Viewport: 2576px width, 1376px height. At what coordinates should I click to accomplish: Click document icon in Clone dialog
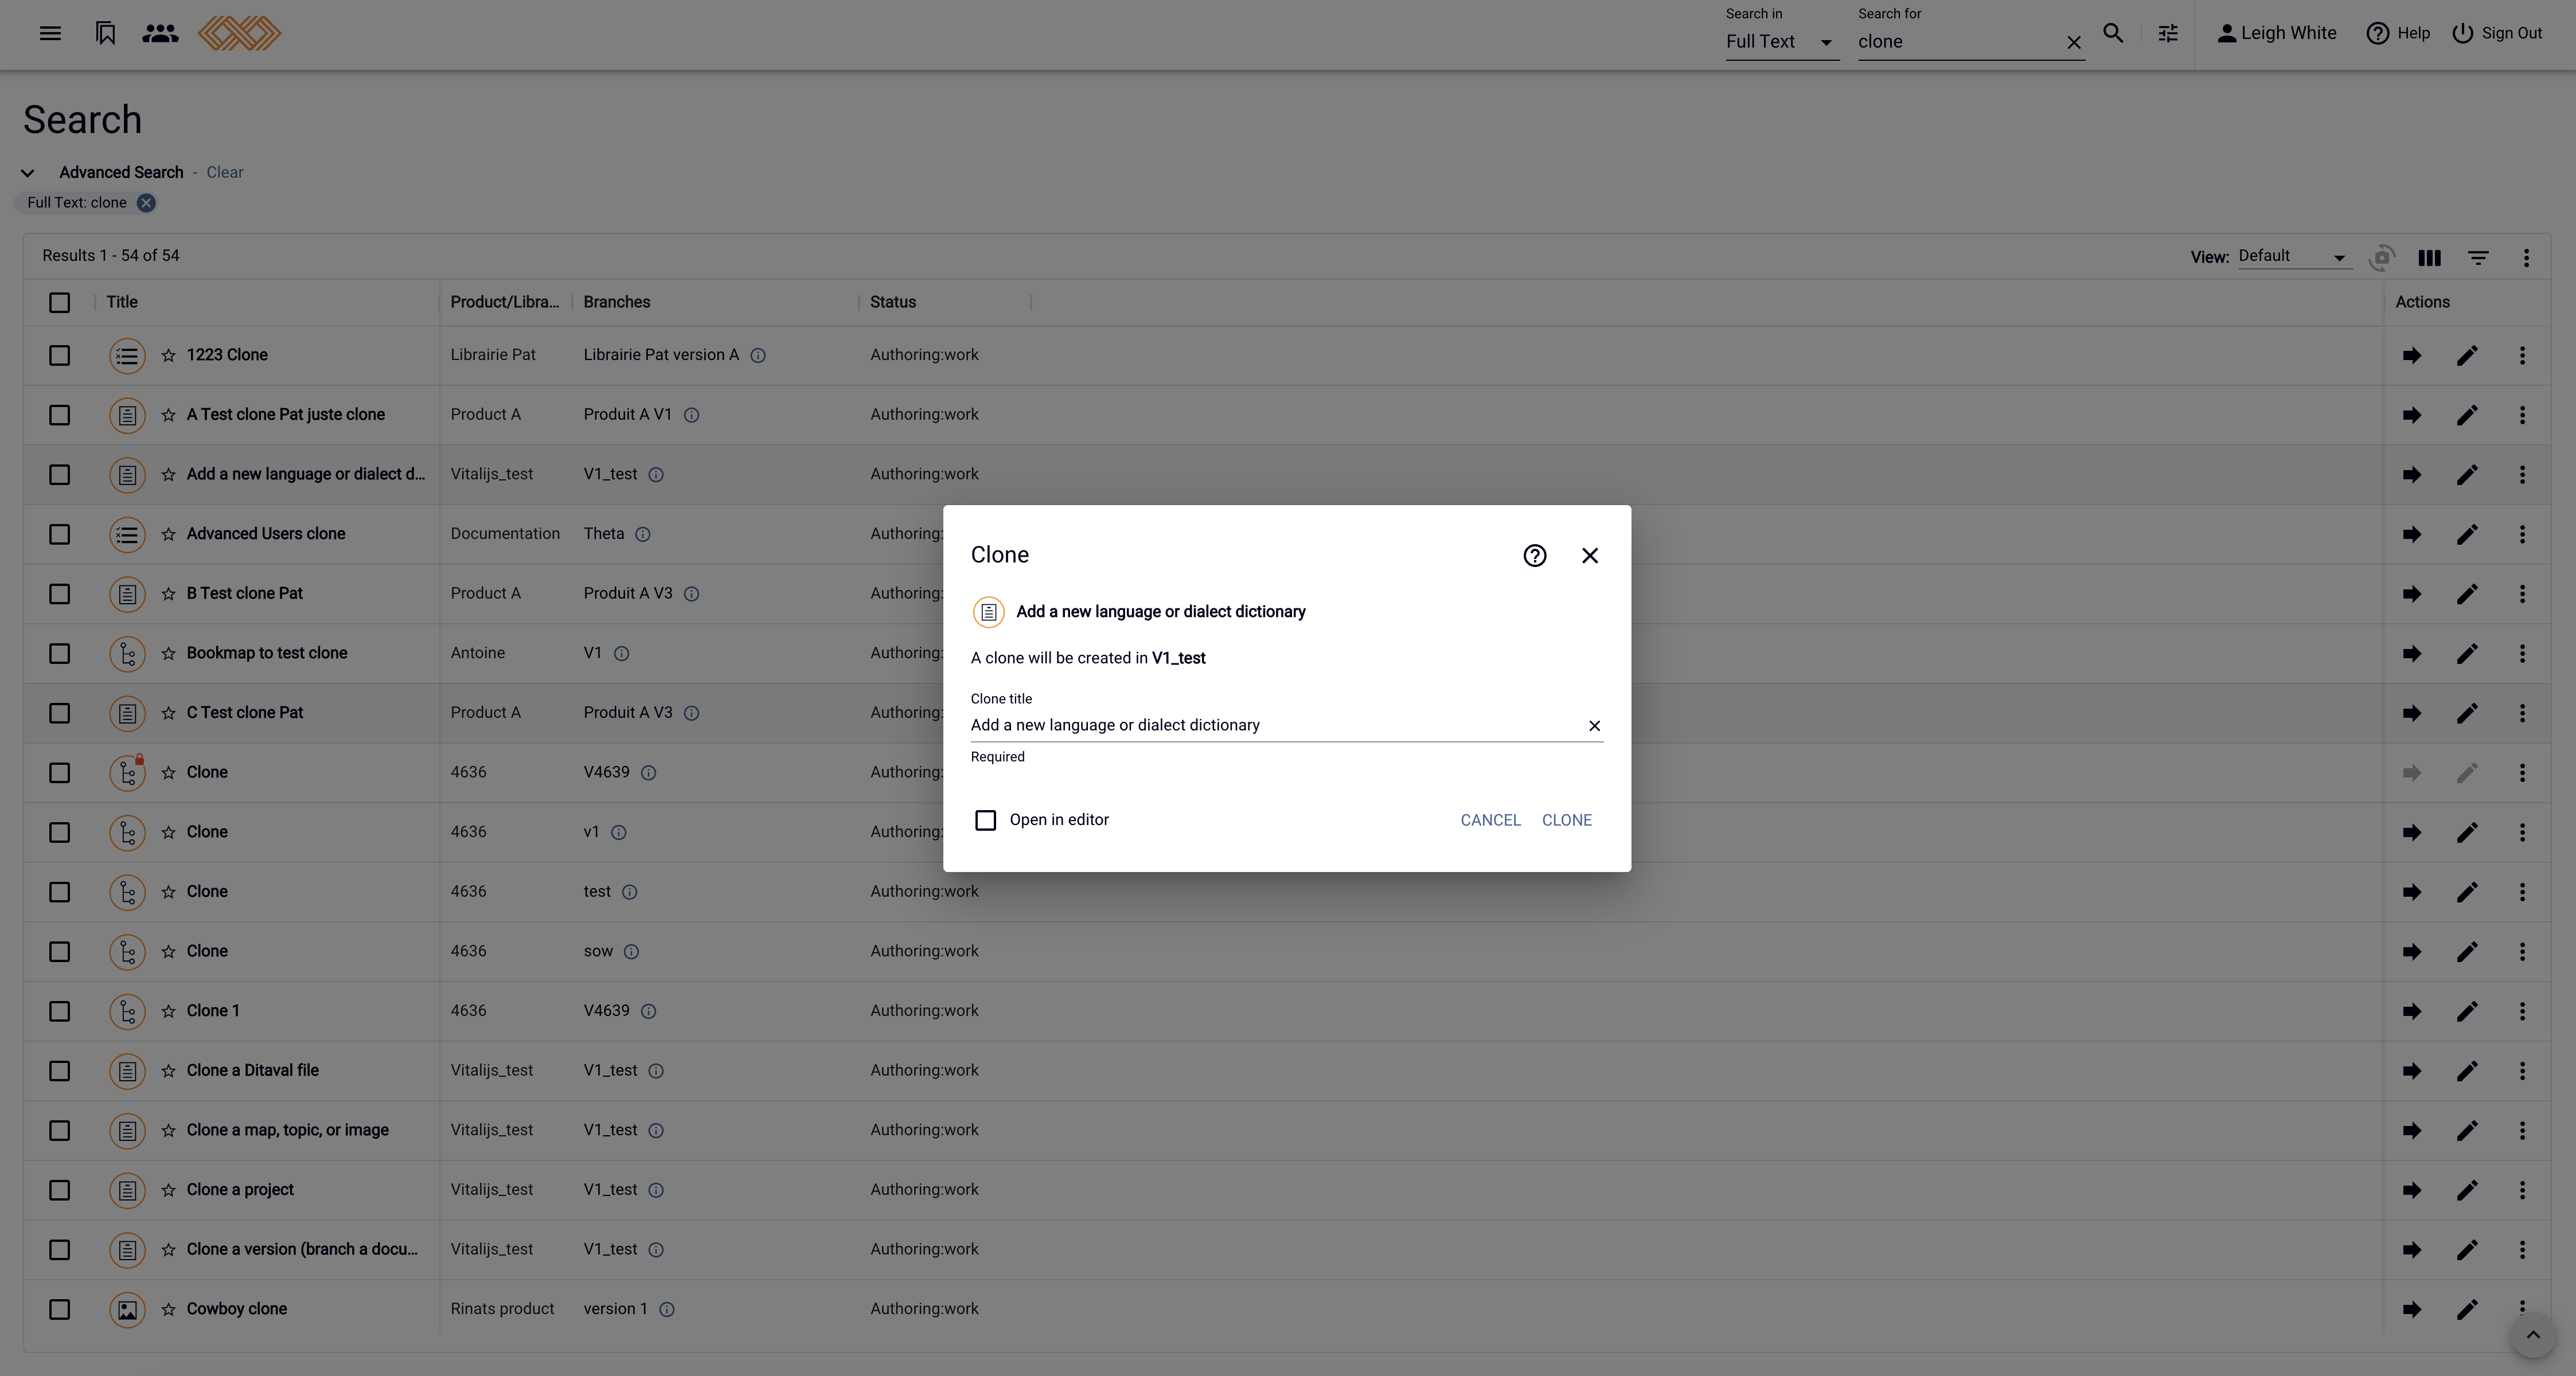(988, 612)
